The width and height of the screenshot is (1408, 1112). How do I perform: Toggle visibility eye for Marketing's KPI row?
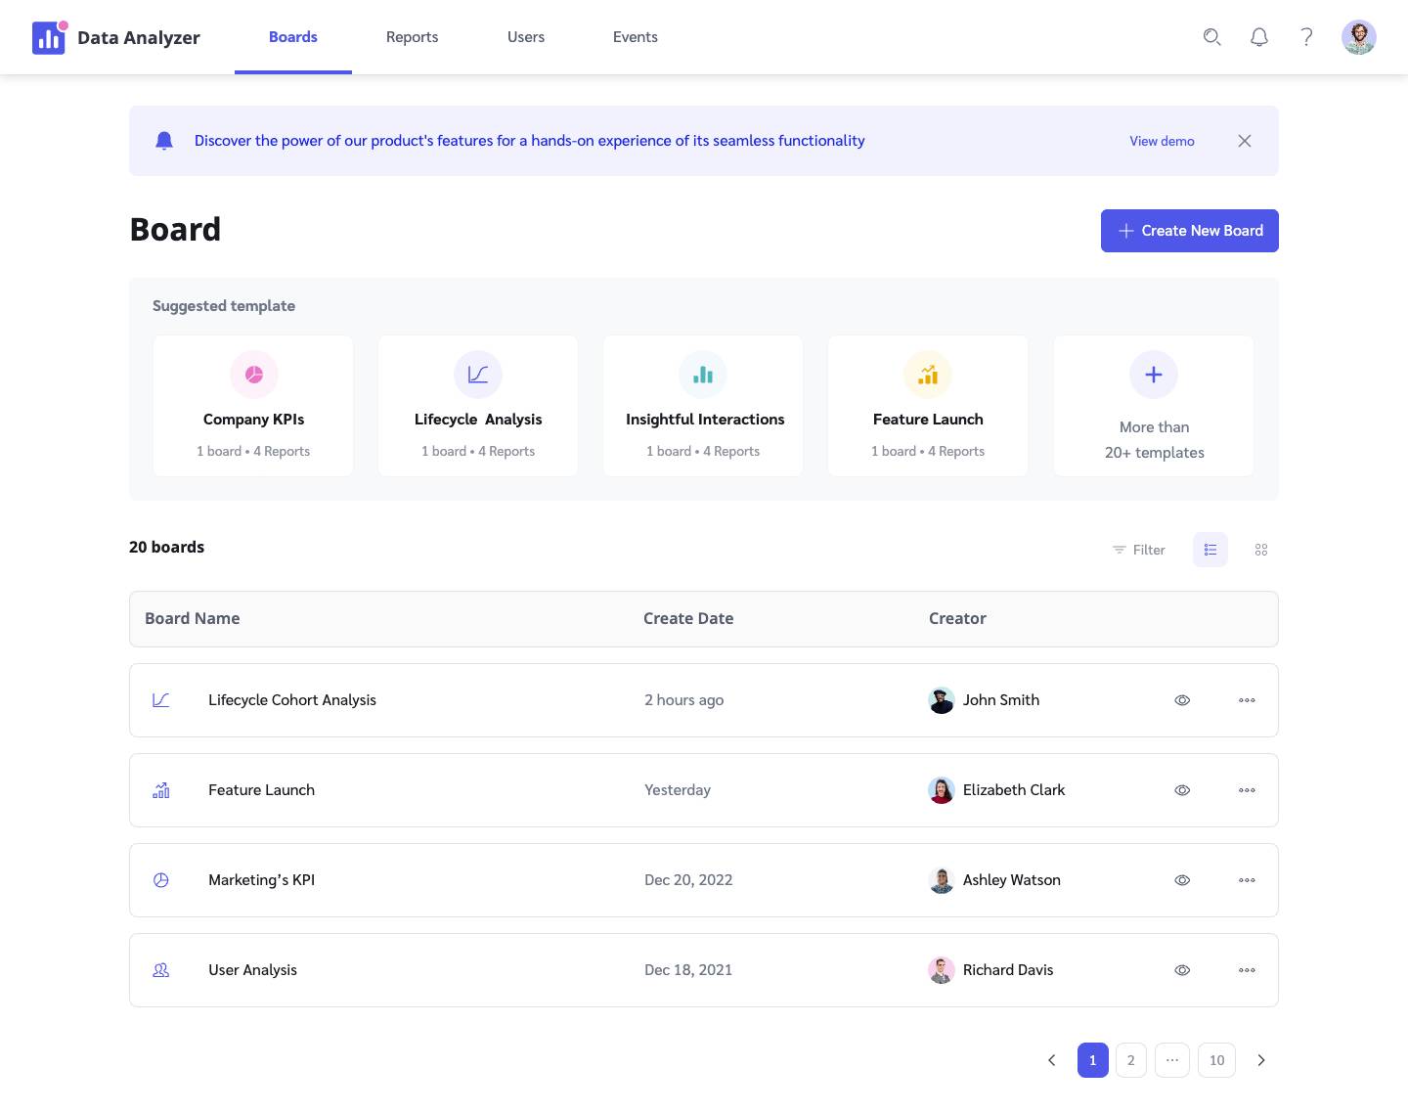1182,880
